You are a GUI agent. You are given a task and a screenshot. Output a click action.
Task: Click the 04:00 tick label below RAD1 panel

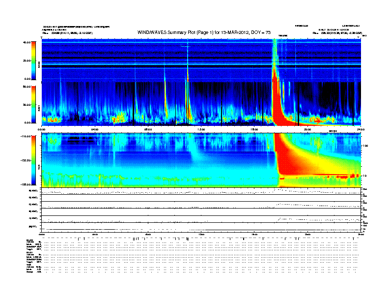tap(95, 129)
